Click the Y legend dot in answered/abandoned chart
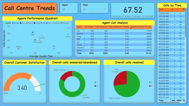 [x=95, y=82]
